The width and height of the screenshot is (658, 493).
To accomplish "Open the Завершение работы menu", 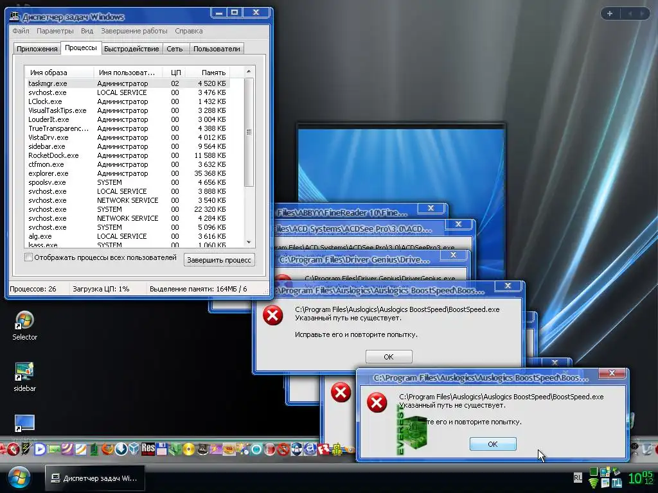I will tap(134, 31).
